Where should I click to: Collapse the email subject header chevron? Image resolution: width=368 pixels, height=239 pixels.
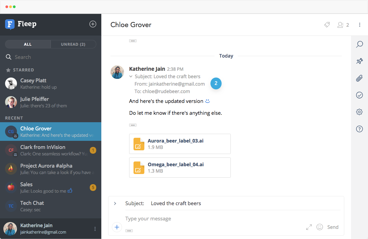(x=131, y=77)
